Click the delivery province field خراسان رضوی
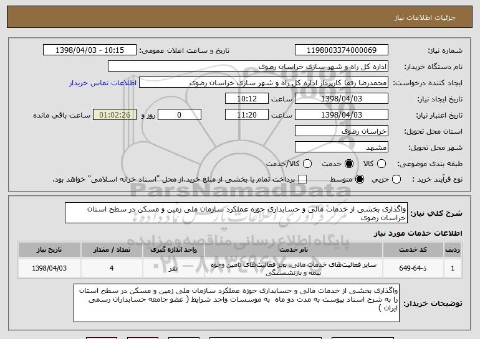480x339 pixels. 342,131
